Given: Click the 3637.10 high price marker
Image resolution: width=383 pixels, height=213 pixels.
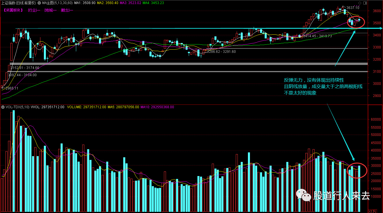Looking at the screenshot, I should (x=353, y=8).
